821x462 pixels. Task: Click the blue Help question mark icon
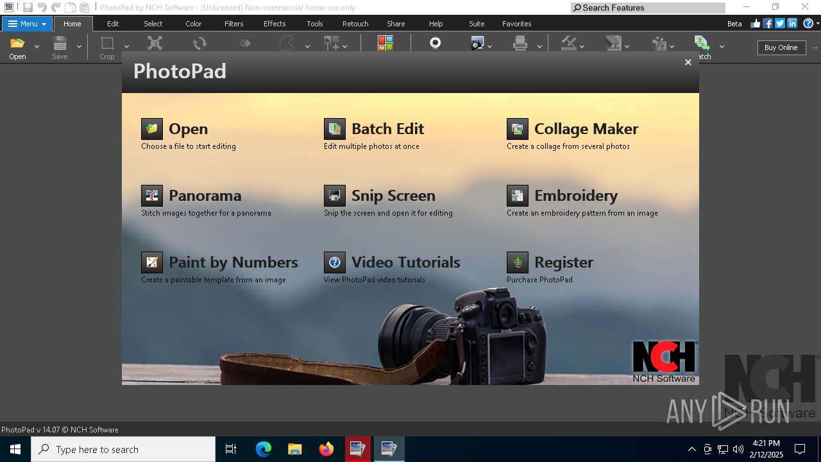[808, 24]
